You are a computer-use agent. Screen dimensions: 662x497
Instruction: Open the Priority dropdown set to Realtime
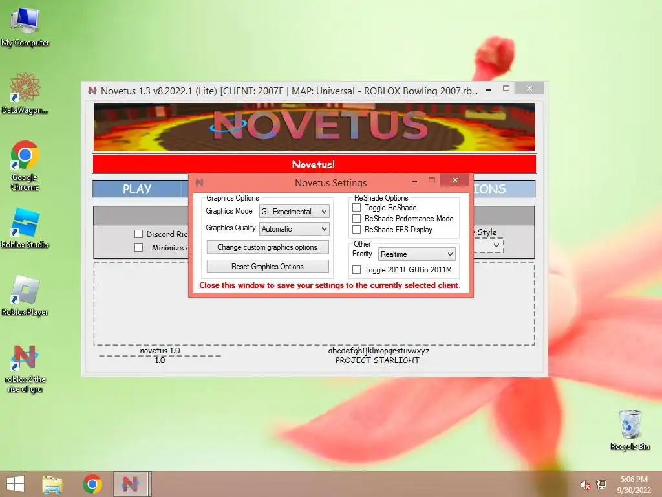tap(417, 254)
